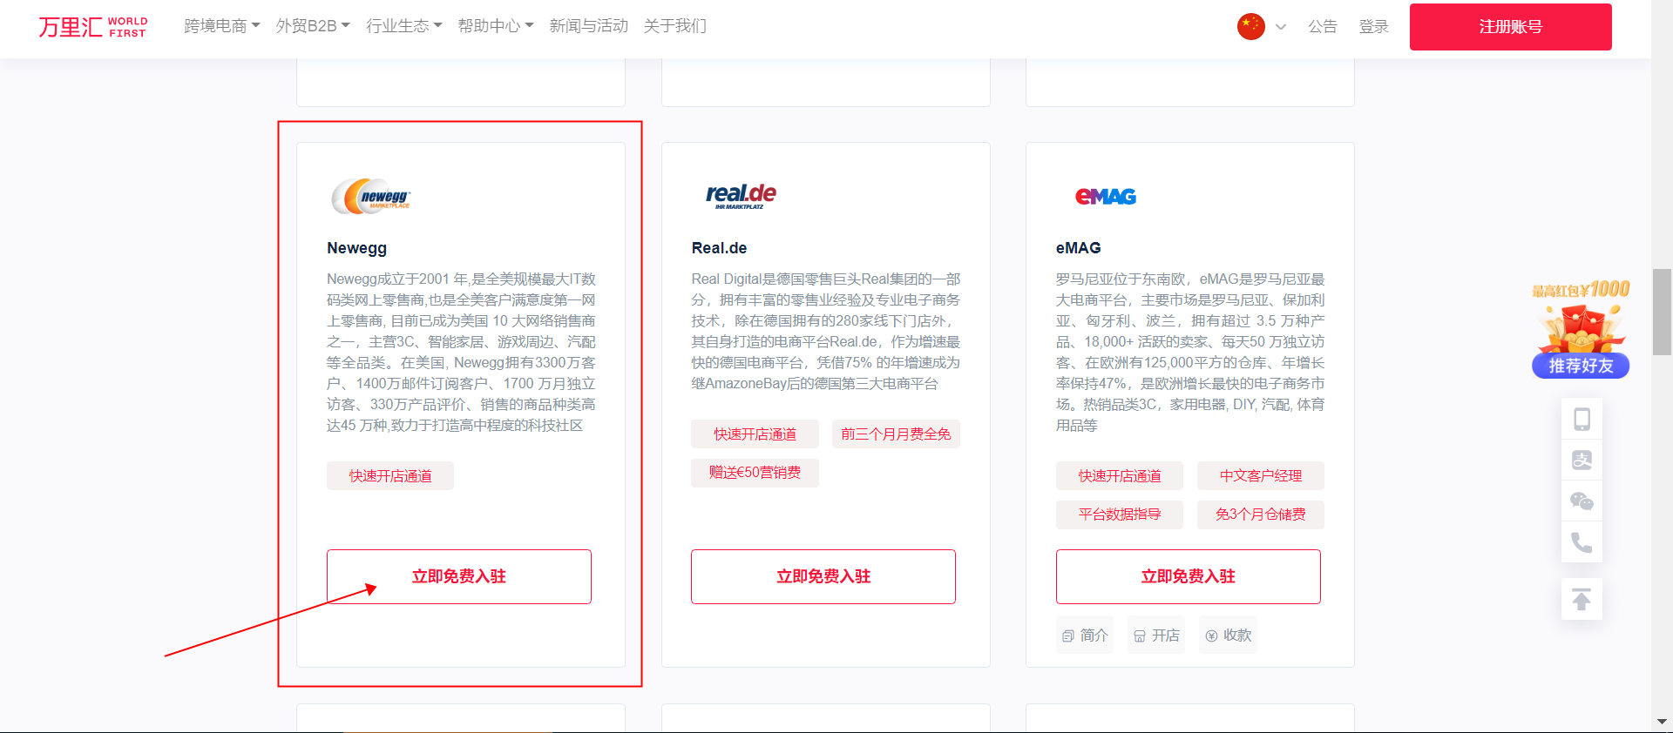
Task: Click the telephone contact icon in sidebar
Action: (x=1582, y=542)
